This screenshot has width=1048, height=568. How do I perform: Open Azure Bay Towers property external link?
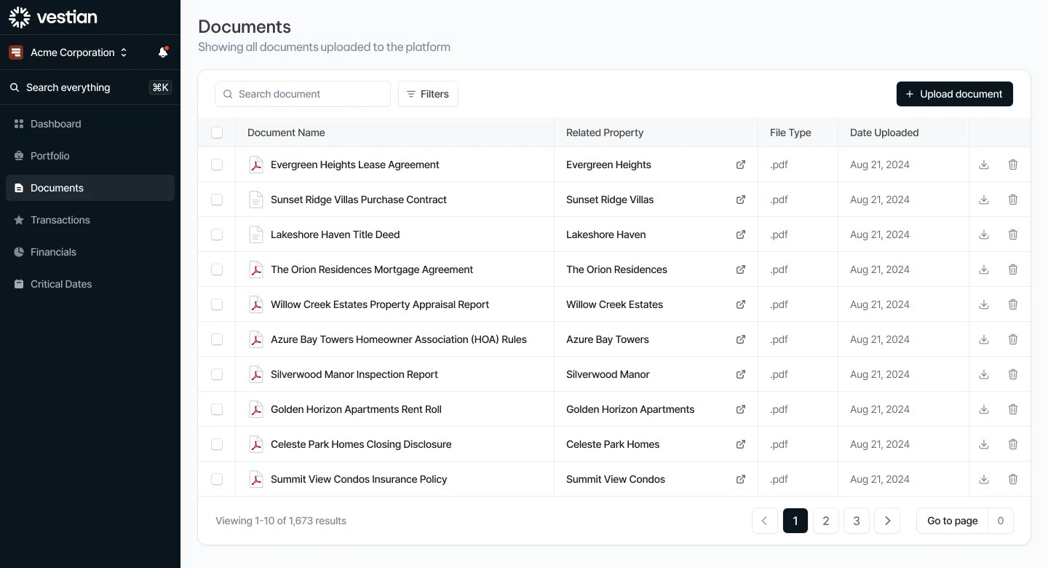(741, 339)
